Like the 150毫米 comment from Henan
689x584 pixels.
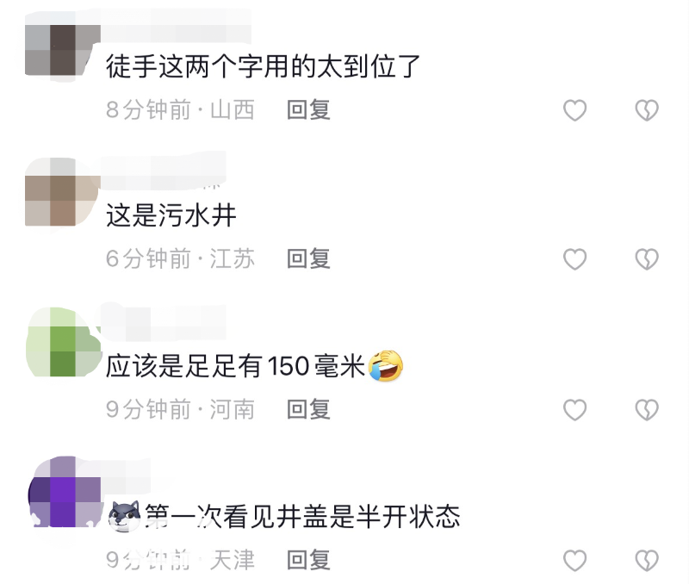pos(574,409)
